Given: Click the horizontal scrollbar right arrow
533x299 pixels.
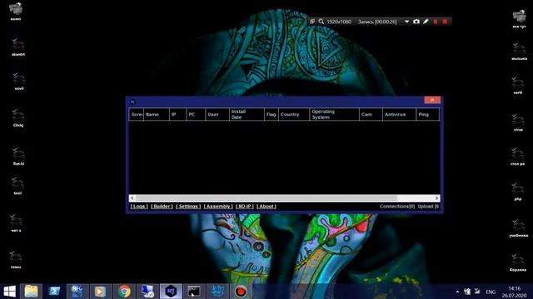Looking at the screenshot, I should (x=436, y=198).
